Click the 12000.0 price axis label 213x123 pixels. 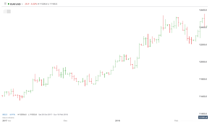coord(203,62)
